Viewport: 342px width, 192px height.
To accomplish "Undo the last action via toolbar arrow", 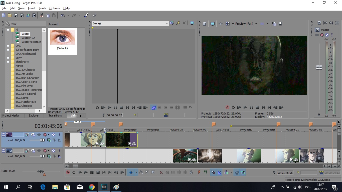I will (x=63, y=15).
